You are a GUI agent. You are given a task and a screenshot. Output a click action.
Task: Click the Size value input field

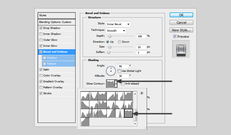click(141, 47)
